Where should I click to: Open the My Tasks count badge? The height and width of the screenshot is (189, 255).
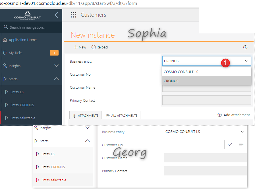coord(54,53)
